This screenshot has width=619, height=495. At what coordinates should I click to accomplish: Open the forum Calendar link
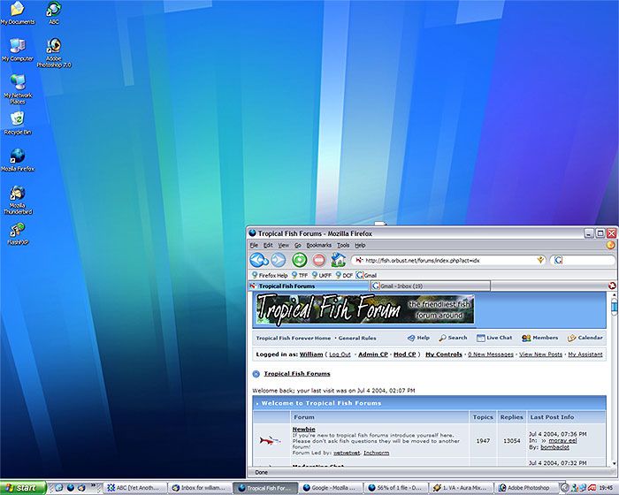click(585, 338)
